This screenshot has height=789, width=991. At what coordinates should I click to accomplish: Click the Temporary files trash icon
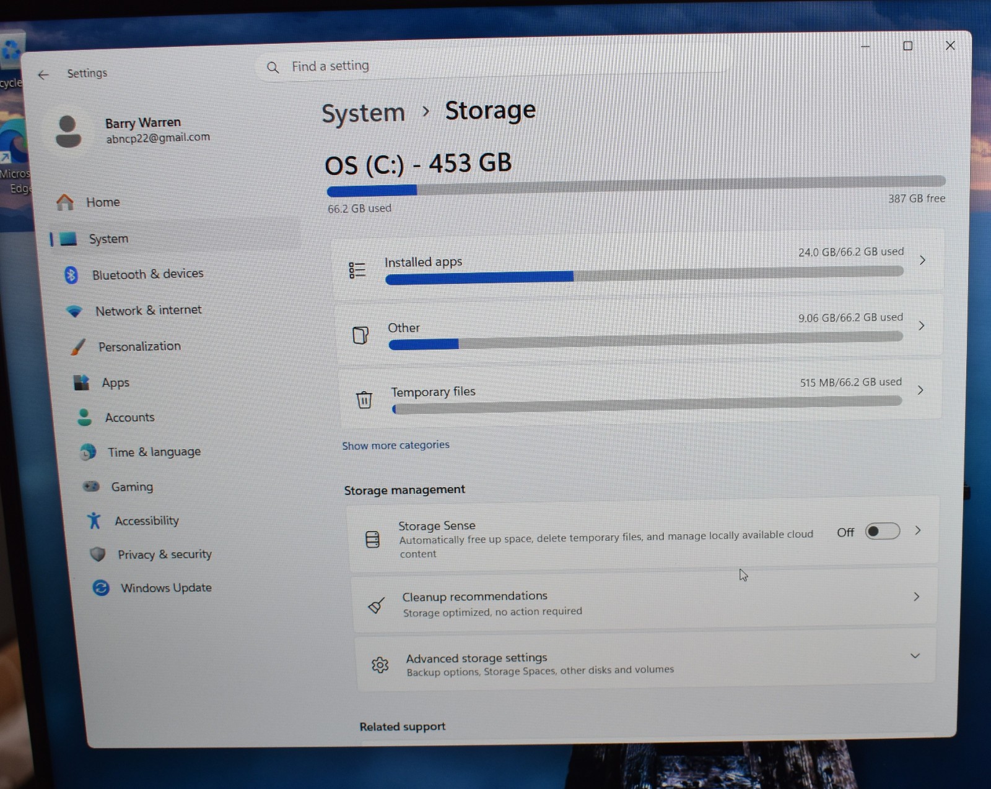tap(364, 400)
